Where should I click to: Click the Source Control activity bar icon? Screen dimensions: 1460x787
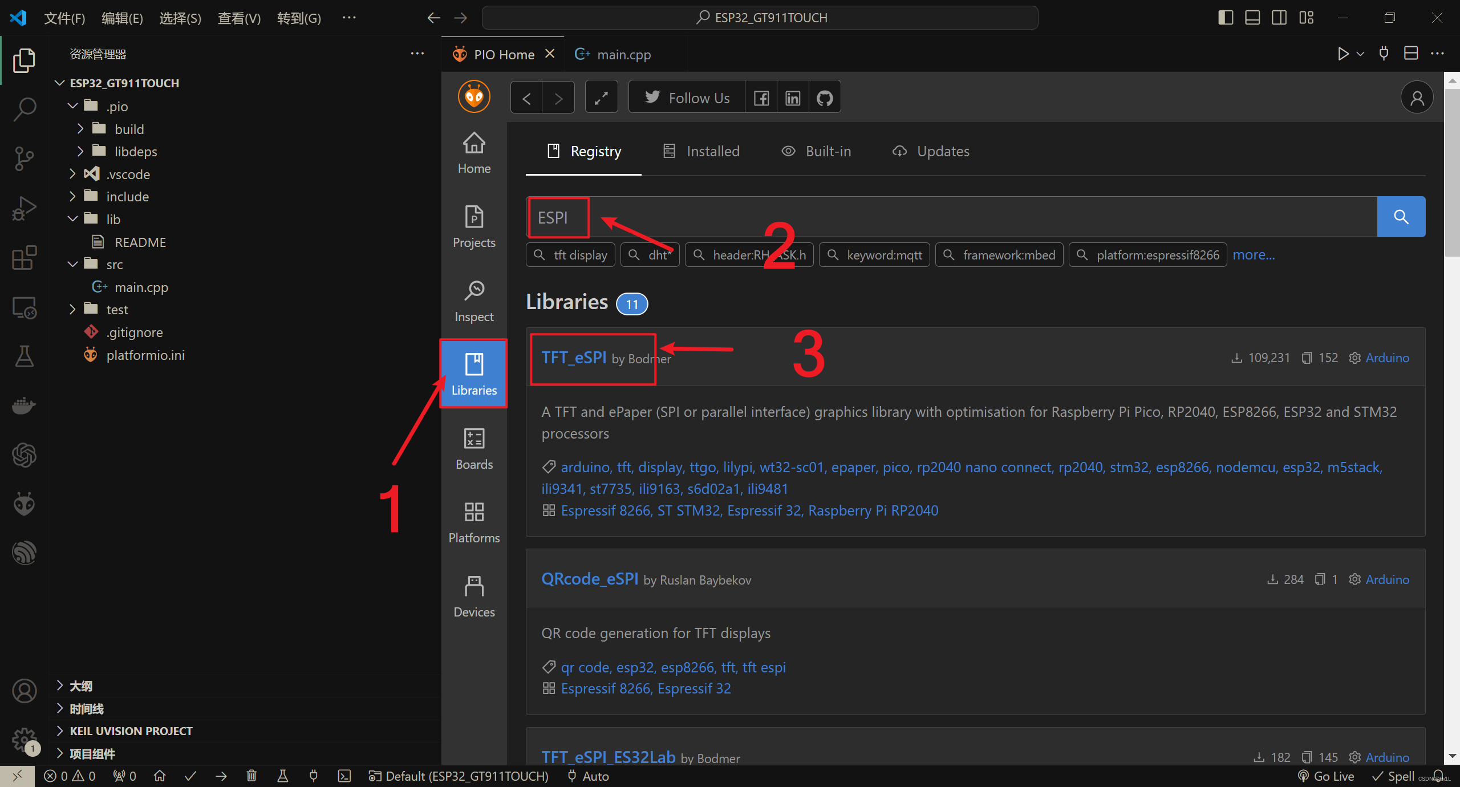(x=24, y=159)
